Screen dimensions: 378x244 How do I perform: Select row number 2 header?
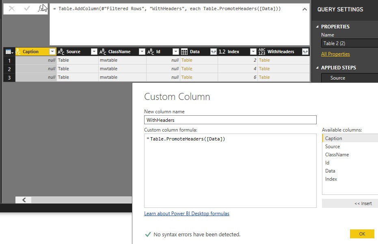(x=9, y=69)
